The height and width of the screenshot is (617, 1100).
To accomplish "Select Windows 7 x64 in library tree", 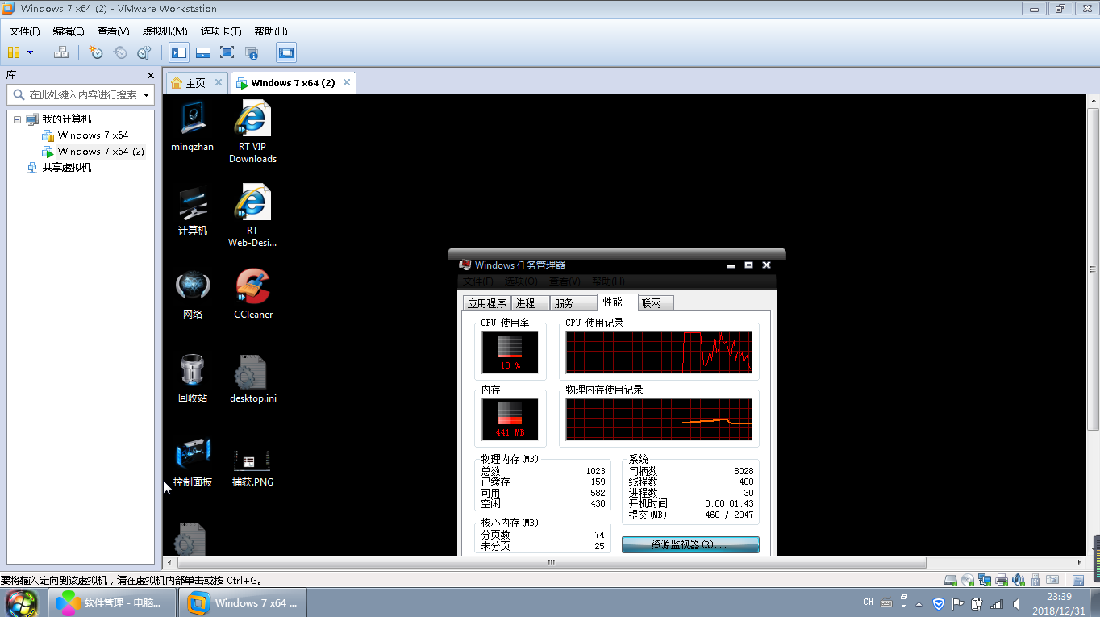I will pyautogui.click(x=93, y=135).
